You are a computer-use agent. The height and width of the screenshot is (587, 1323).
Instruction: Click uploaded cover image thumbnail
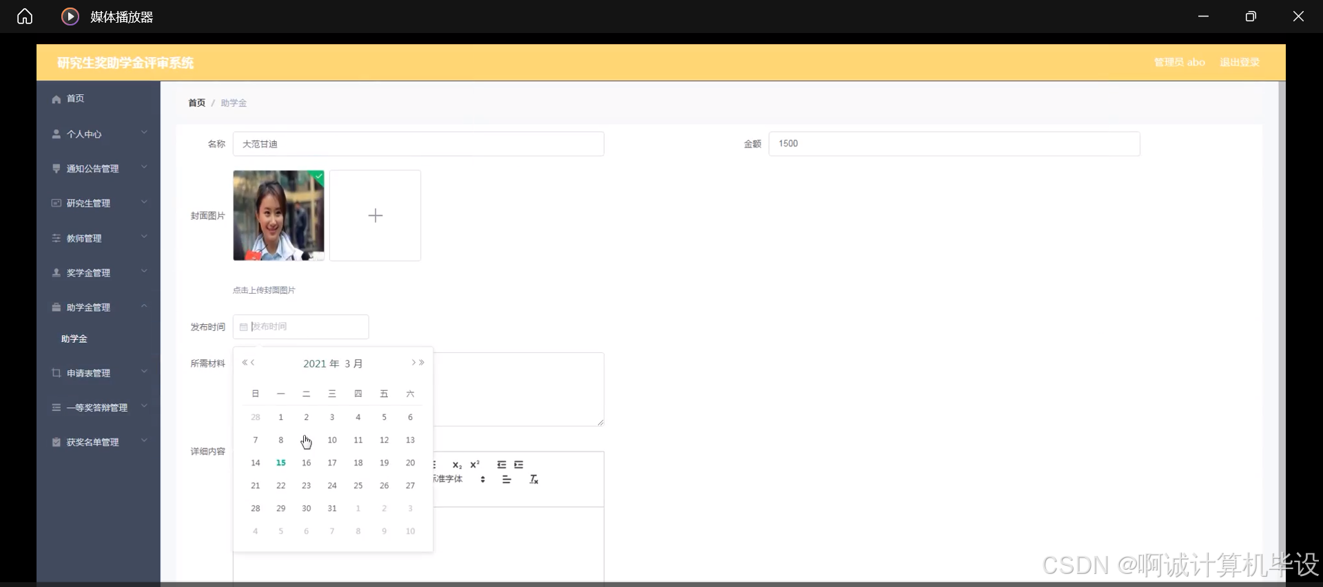[x=278, y=215]
